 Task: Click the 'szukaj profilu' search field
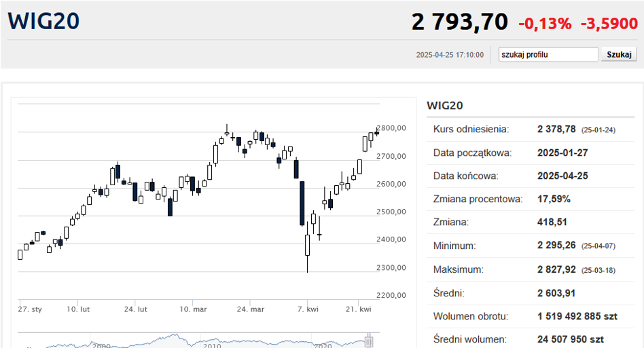point(548,54)
